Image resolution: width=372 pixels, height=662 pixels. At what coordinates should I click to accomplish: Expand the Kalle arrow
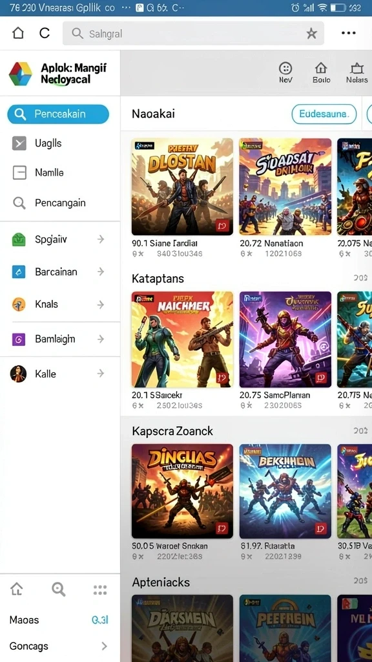[100, 373]
